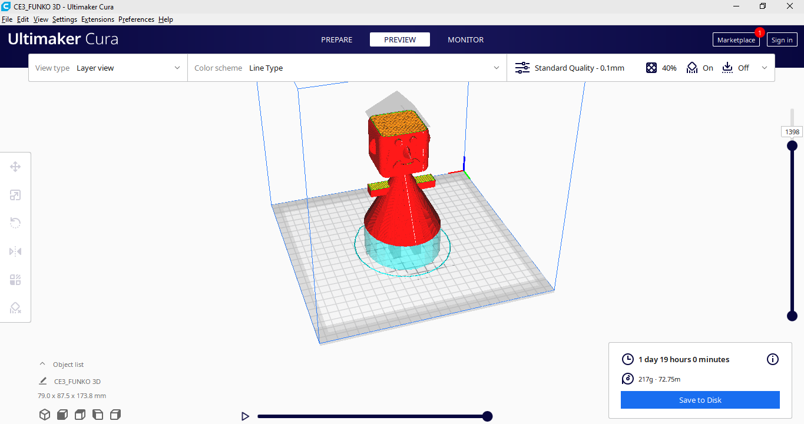The width and height of the screenshot is (804, 424).
Task: Open the Preferences menu
Action: pyautogui.click(x=136, y=19)
